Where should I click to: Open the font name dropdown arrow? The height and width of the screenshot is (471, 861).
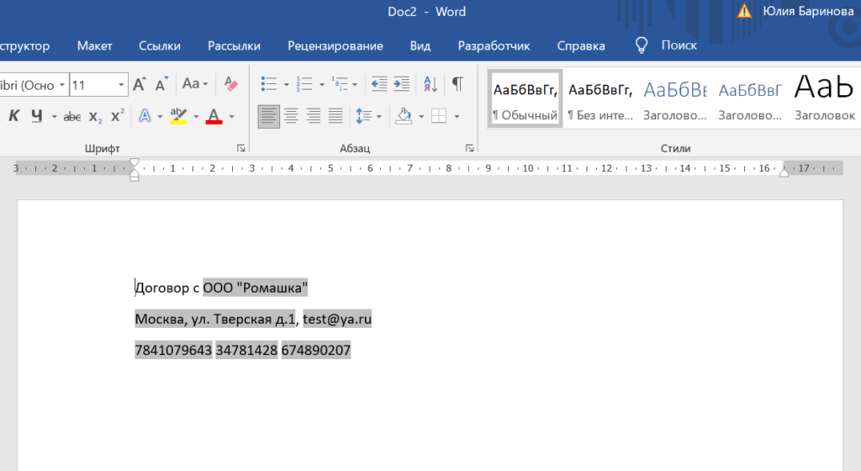click(x=62, y=85)
